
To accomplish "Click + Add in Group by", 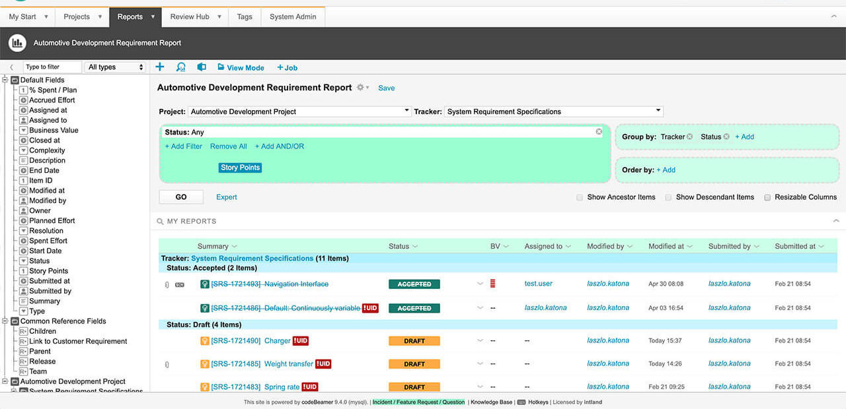I will 745,137.
